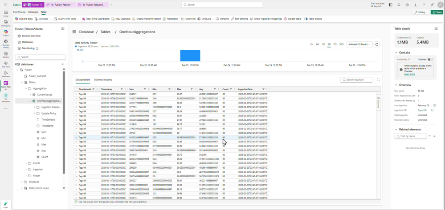Open the settings gear in top bar
445x210 pixels.
coord(407,5)
